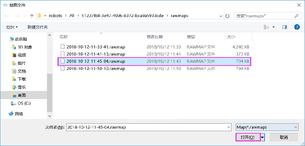Click the 打开(O) button
This screenshot has height=146, width=305.
pyautogui.click(x=247, y=137)
